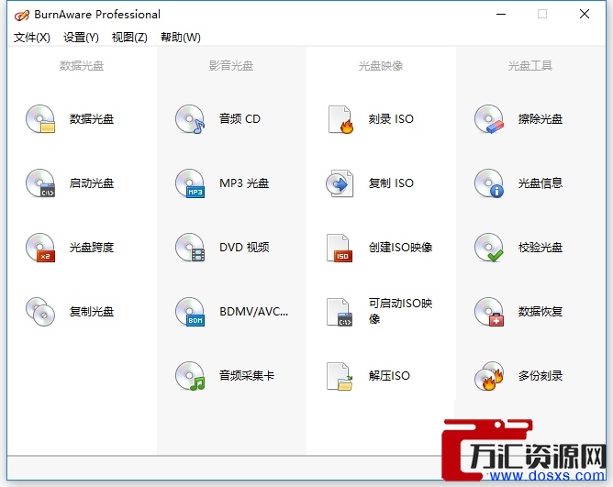The width and height of the screenshot is (613, 487).
Task: Click the DVD 视频 label
Action: (244, 247)
